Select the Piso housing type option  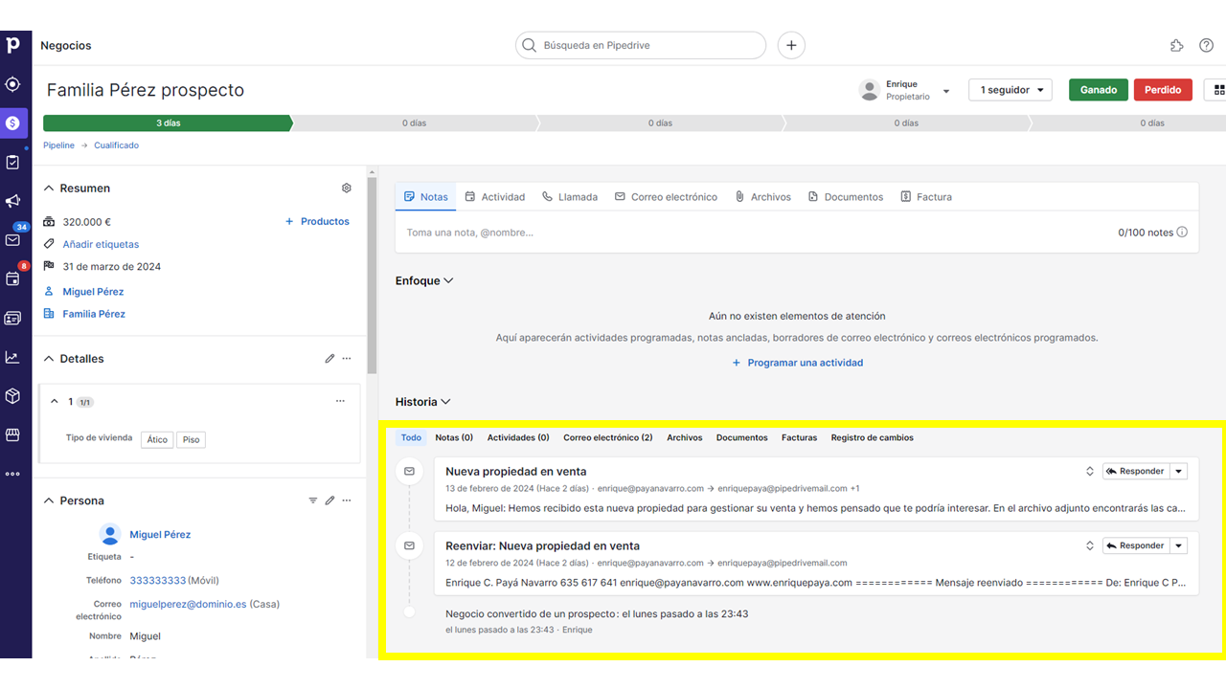pyautogui.click(x=192, y=440)
